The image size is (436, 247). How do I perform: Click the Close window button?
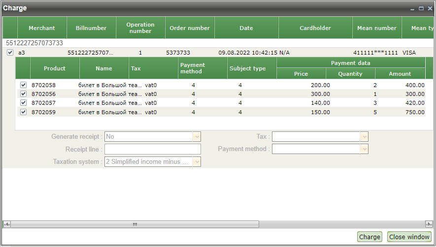[x=409, y=237]
